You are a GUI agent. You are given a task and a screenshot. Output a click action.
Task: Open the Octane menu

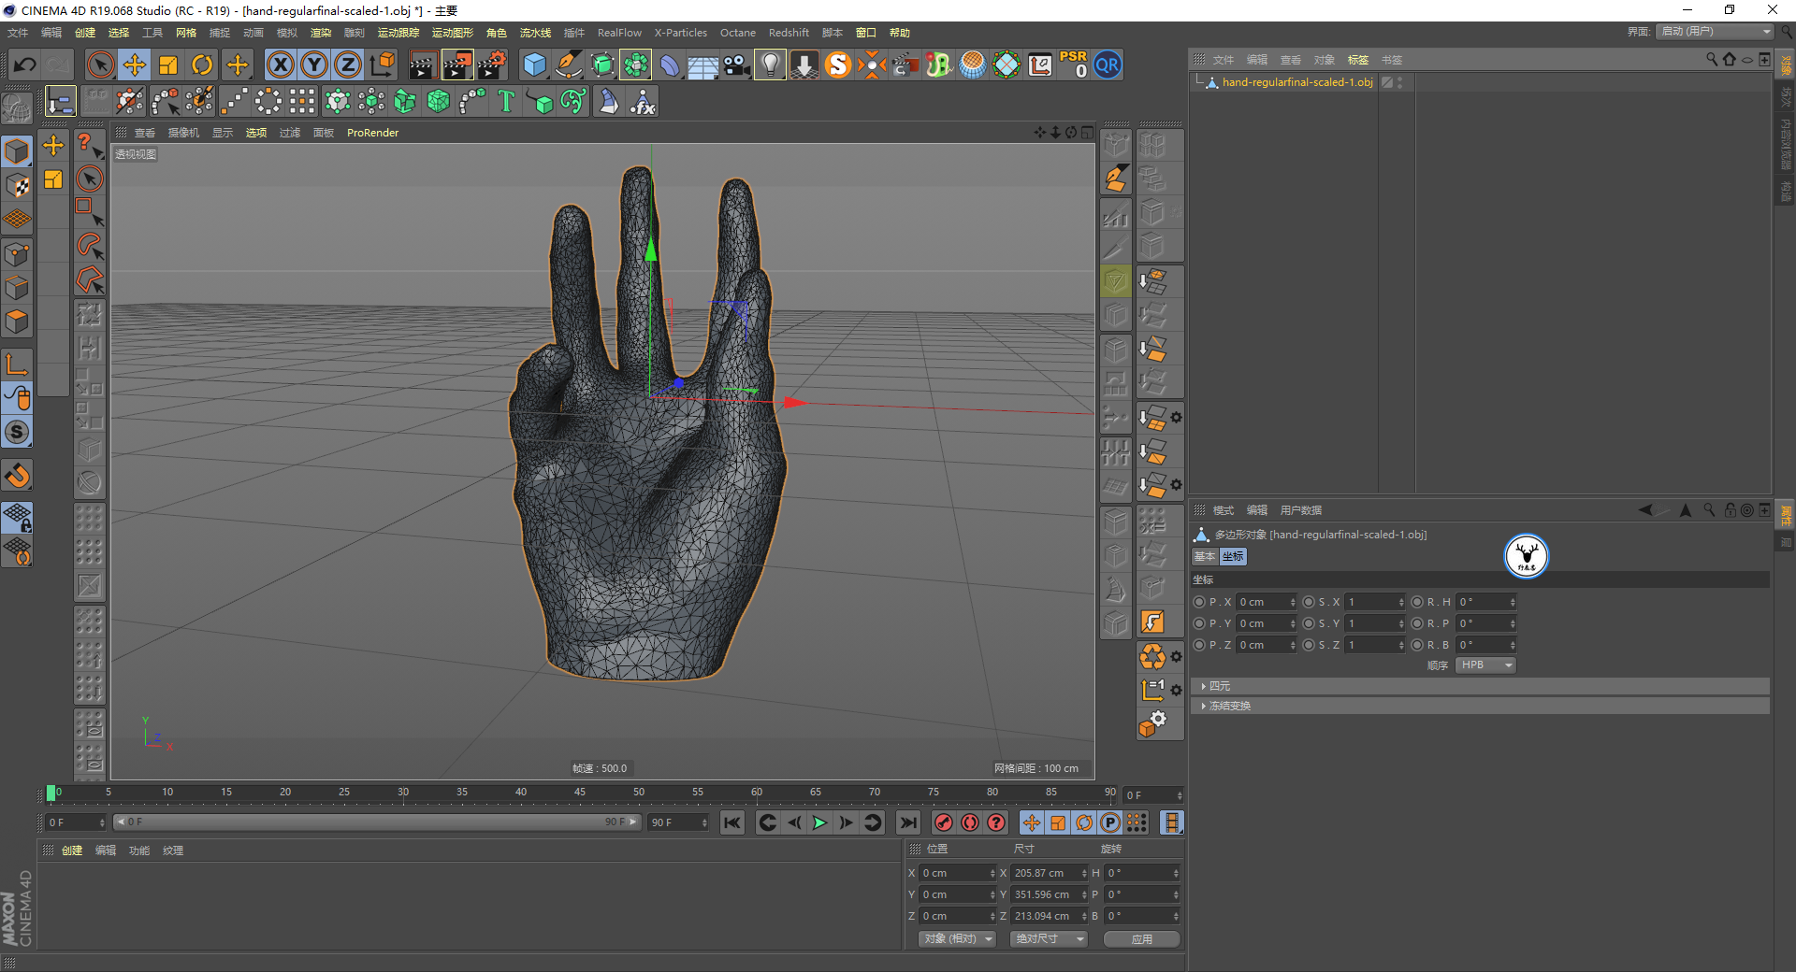point(738,33)
